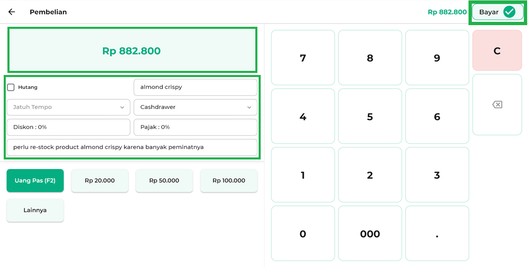Select Uang Pas (F2) payment option
This screenshot has width=528, height=267.
[x=35, y=180]
